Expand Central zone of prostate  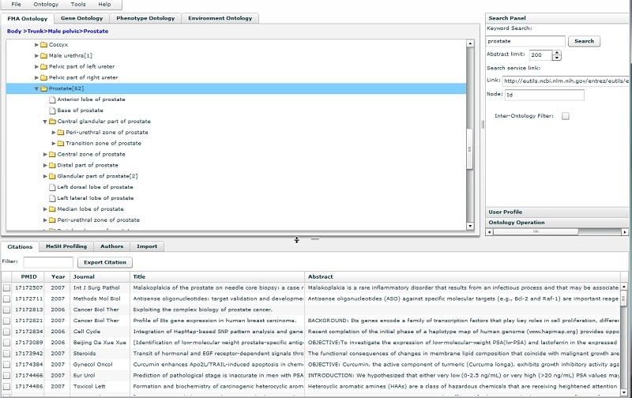pos(45,154)
